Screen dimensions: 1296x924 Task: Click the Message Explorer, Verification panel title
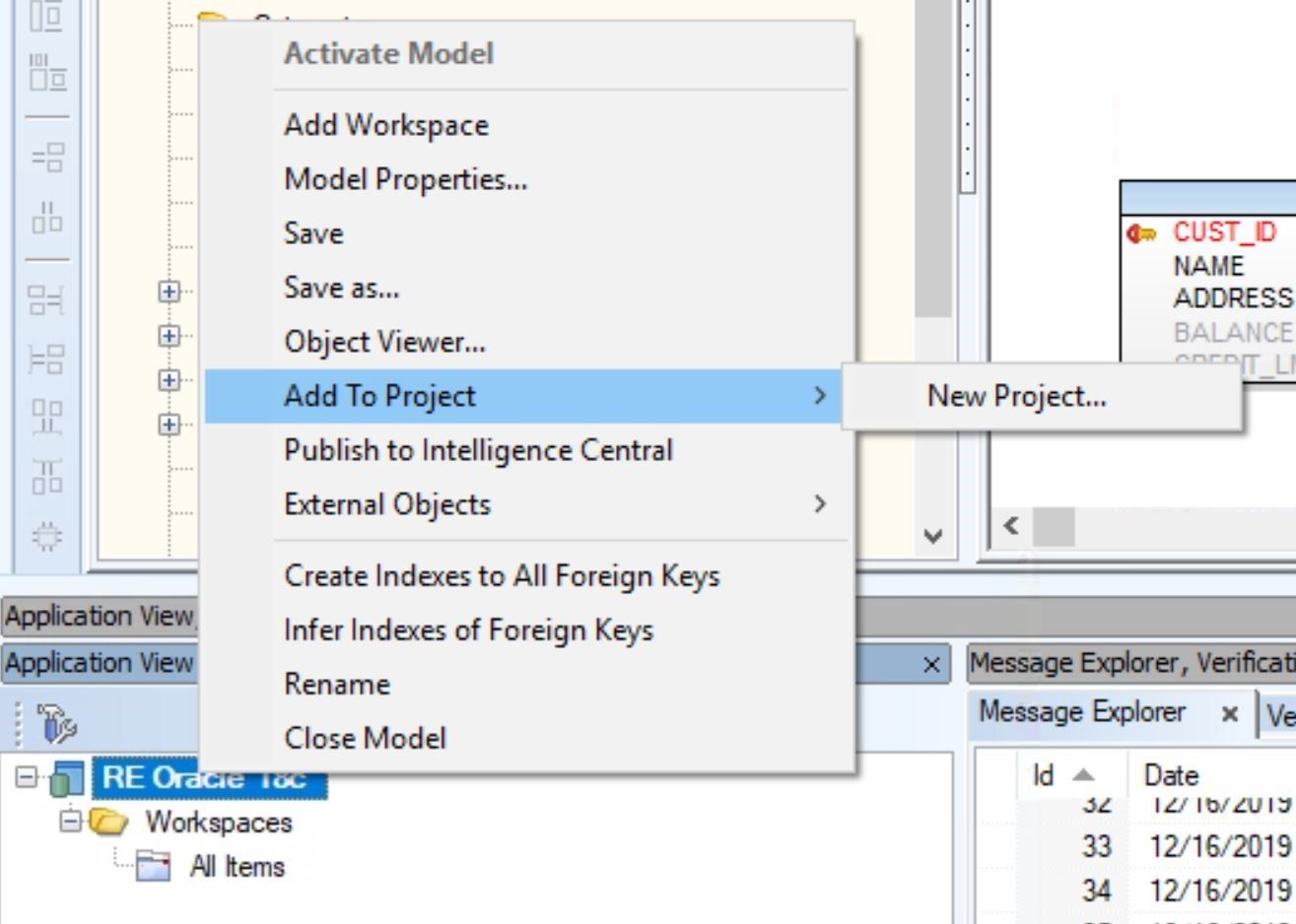1132,664
